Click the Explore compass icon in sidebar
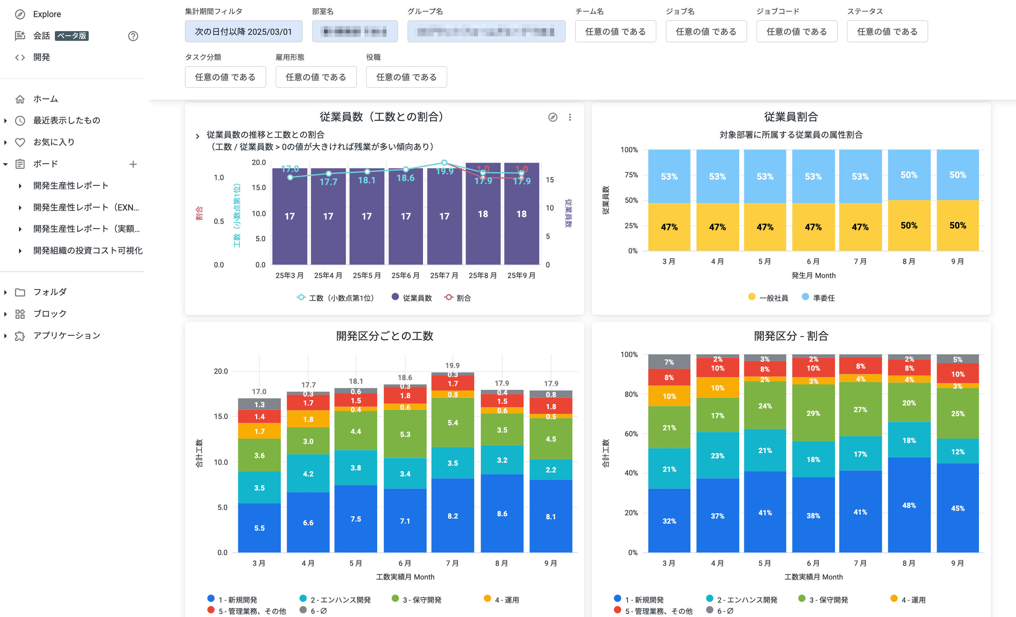Image resolution: width=1016 pixels, height=617 pixels. click(20, 15)
